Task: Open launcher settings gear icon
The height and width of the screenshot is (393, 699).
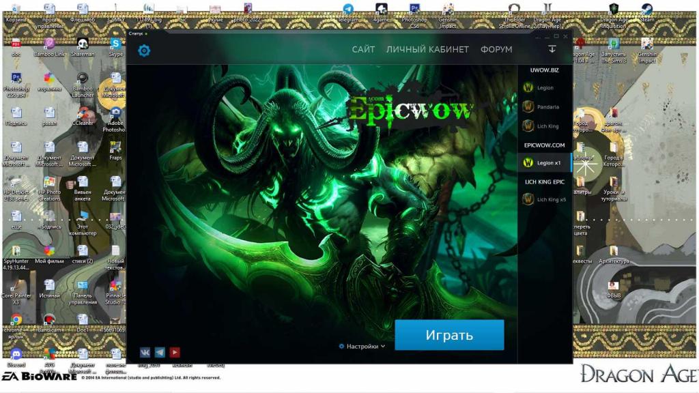Action: (x=144, y=50)
